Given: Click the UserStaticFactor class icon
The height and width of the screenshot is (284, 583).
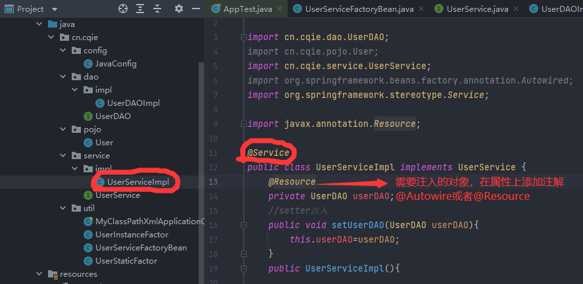Looking at the screenshot, I should [x=88, y=261].
